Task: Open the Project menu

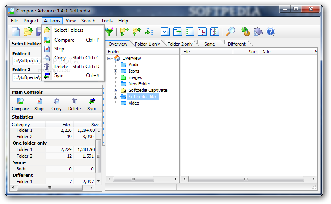Action: tap(31, 21)
